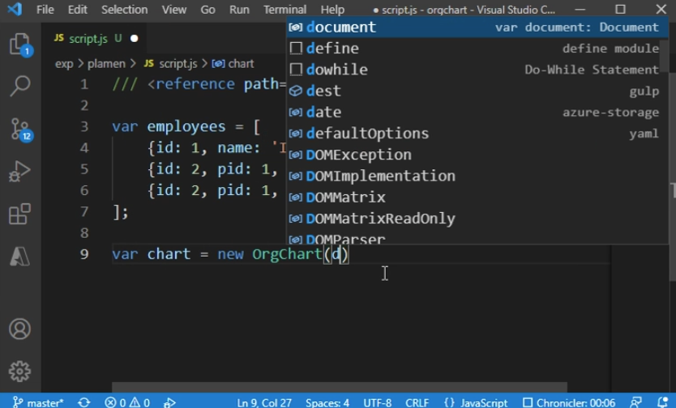The image size is (676, 408).
Task: Open Source Control view with 12 changes
Action: tap(19, 129)
